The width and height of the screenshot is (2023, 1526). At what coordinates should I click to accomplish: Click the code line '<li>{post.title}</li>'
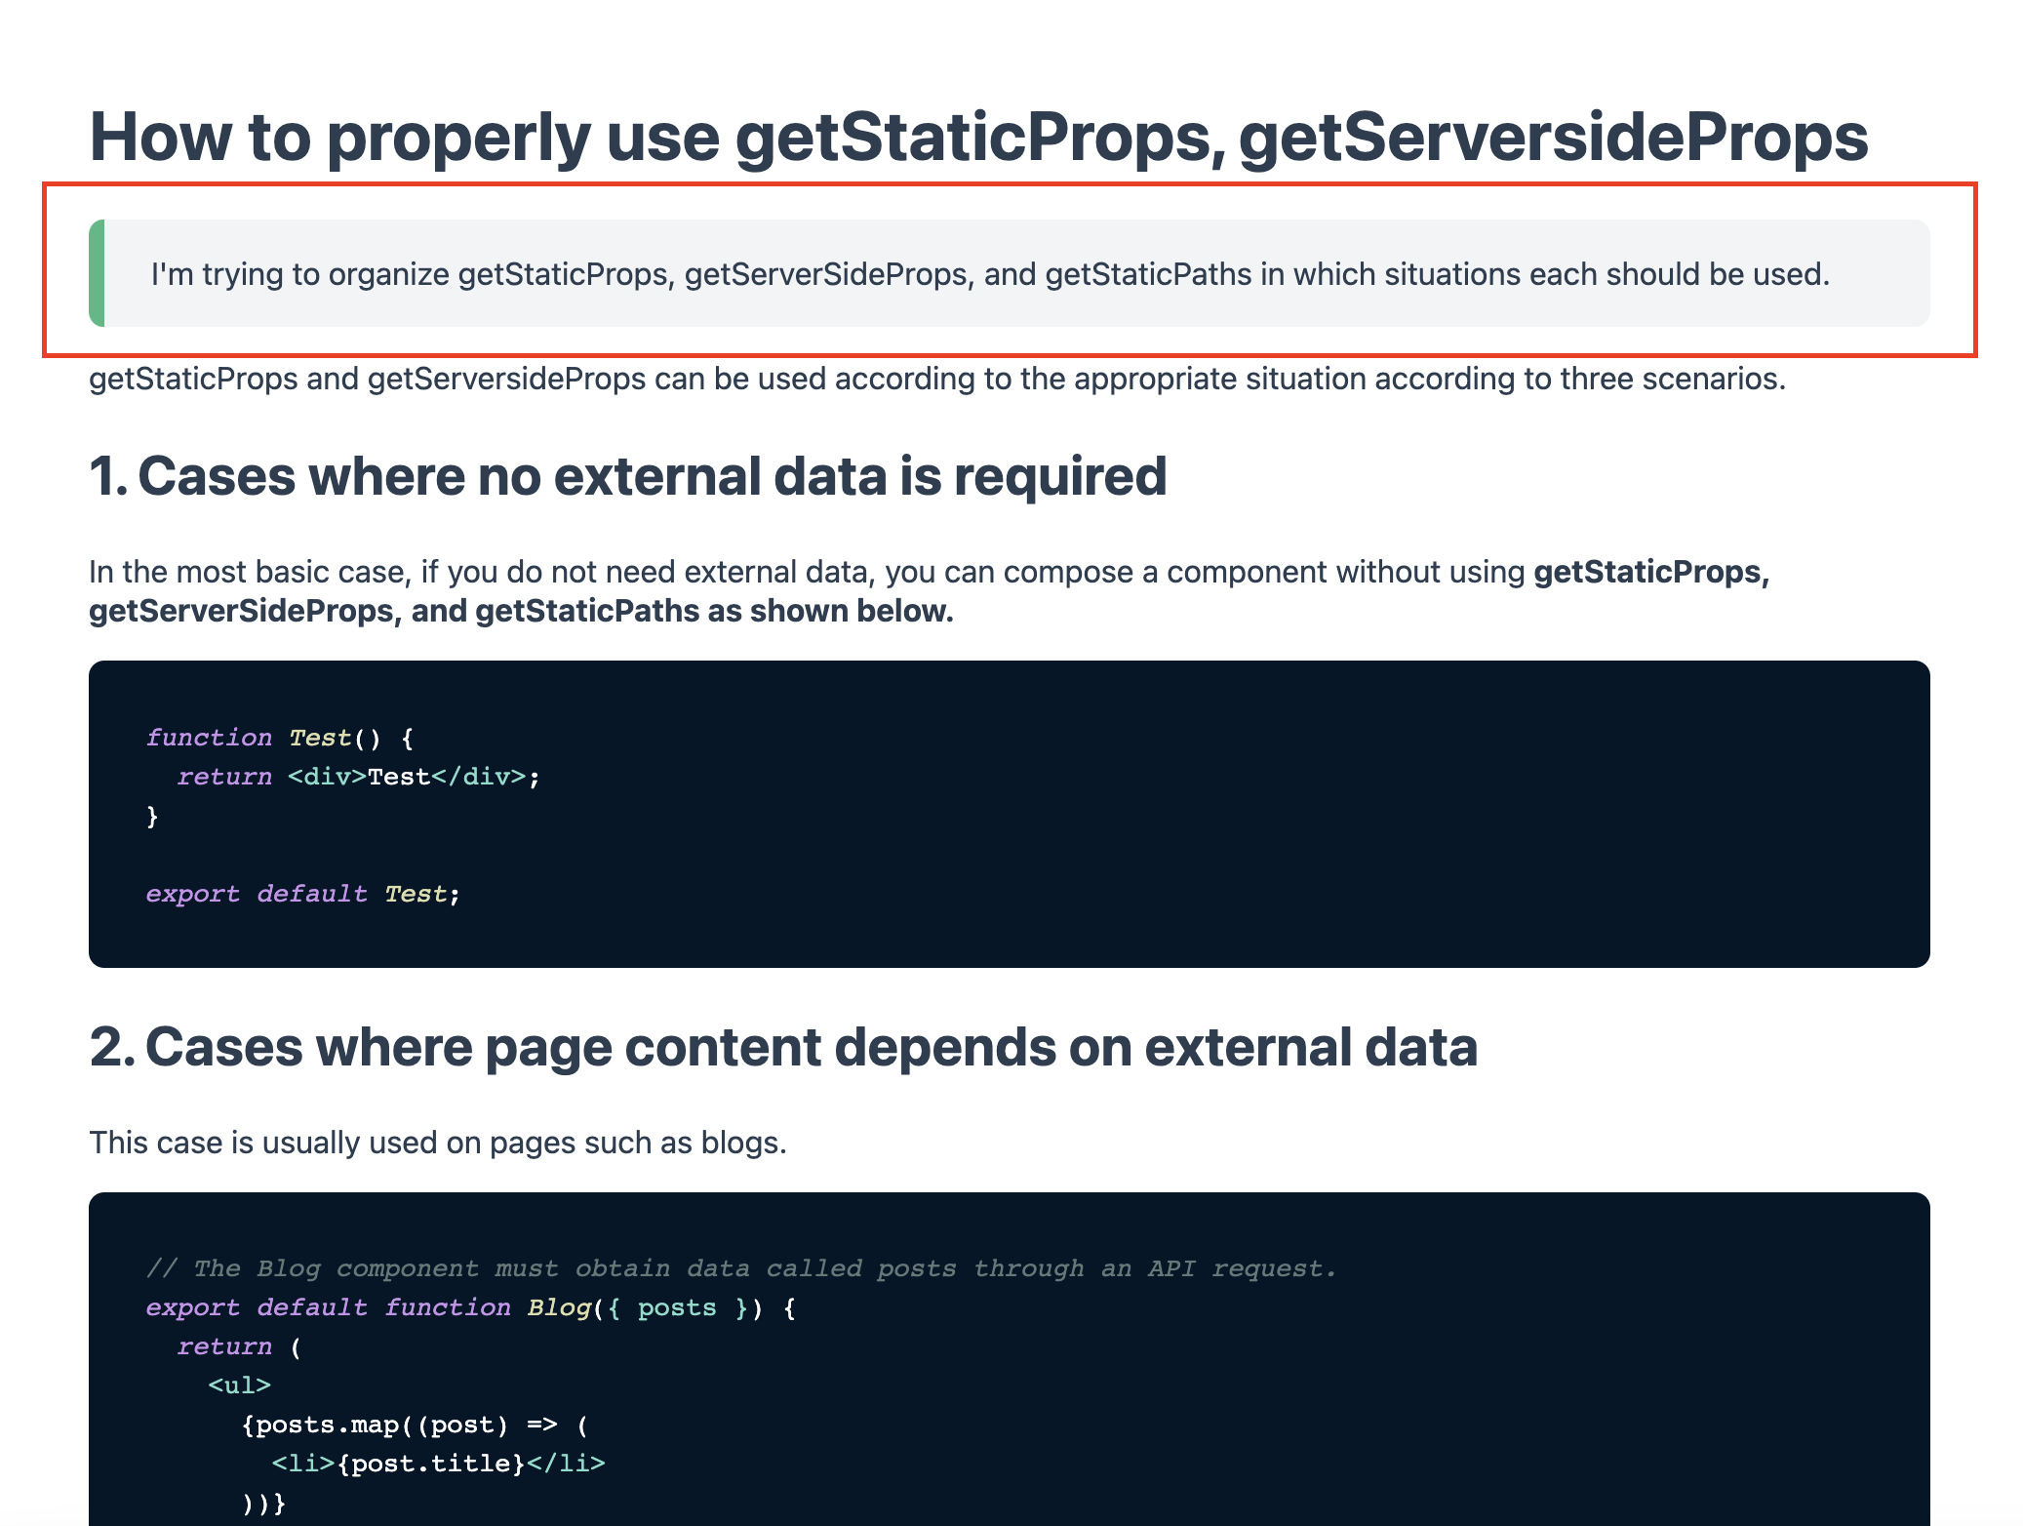coord(439,1464)
